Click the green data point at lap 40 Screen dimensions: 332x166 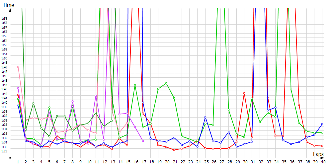tap(322, 133)
